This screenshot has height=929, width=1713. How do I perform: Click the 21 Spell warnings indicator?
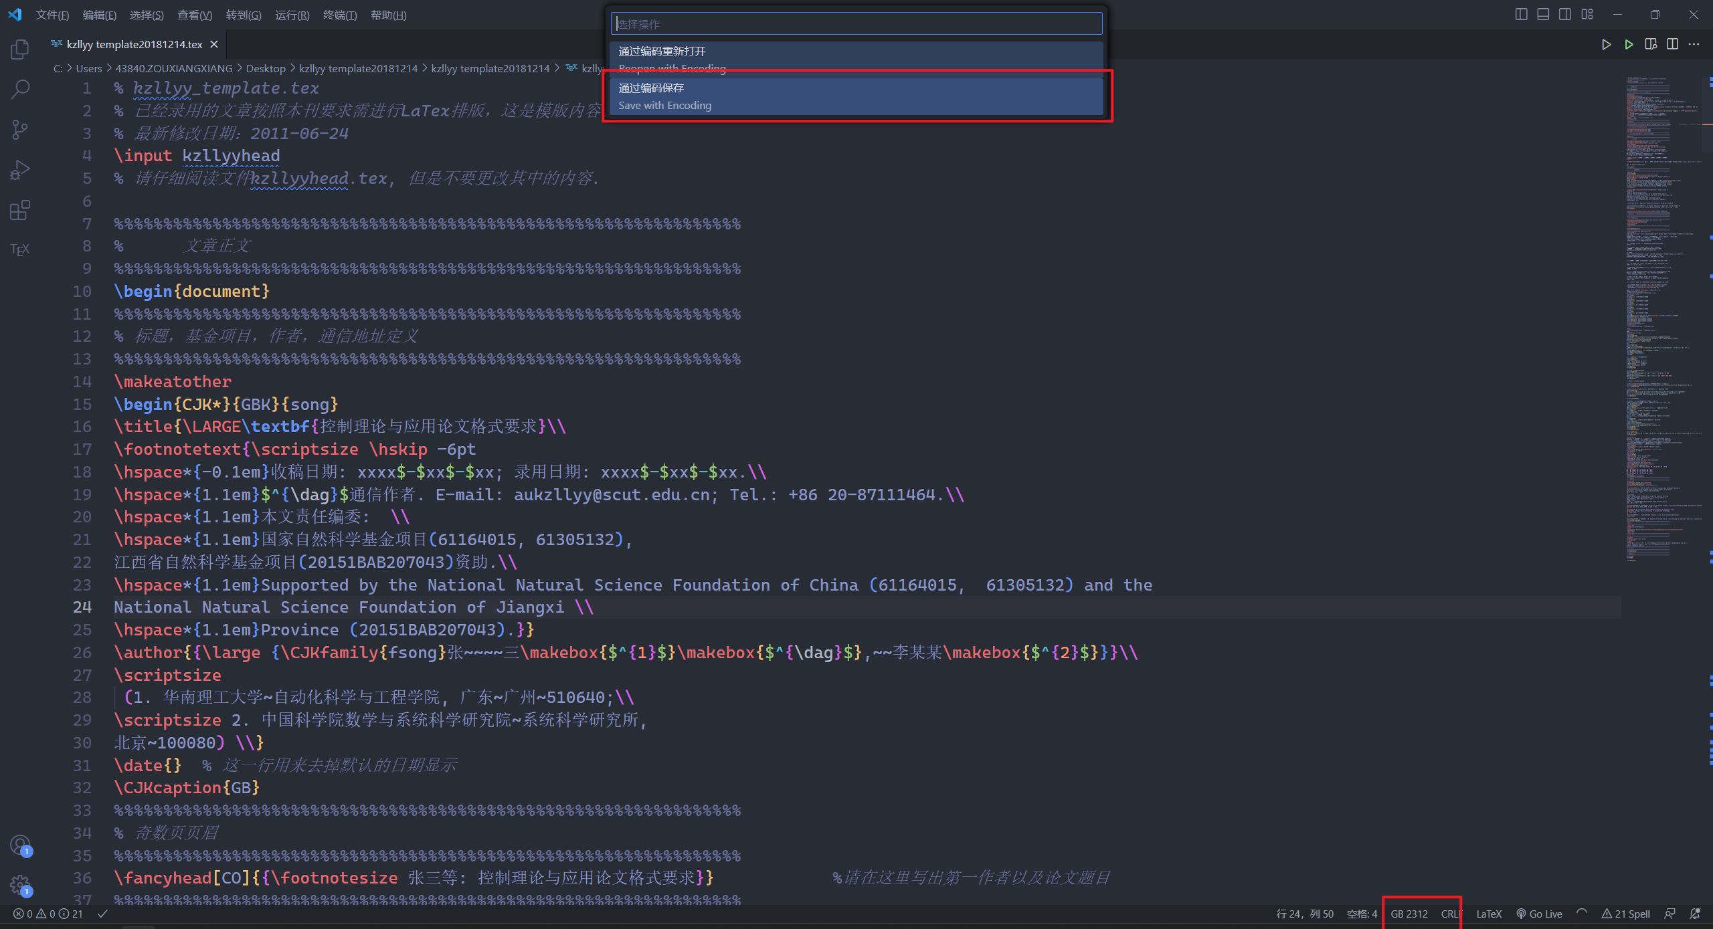coord(1625,914)
